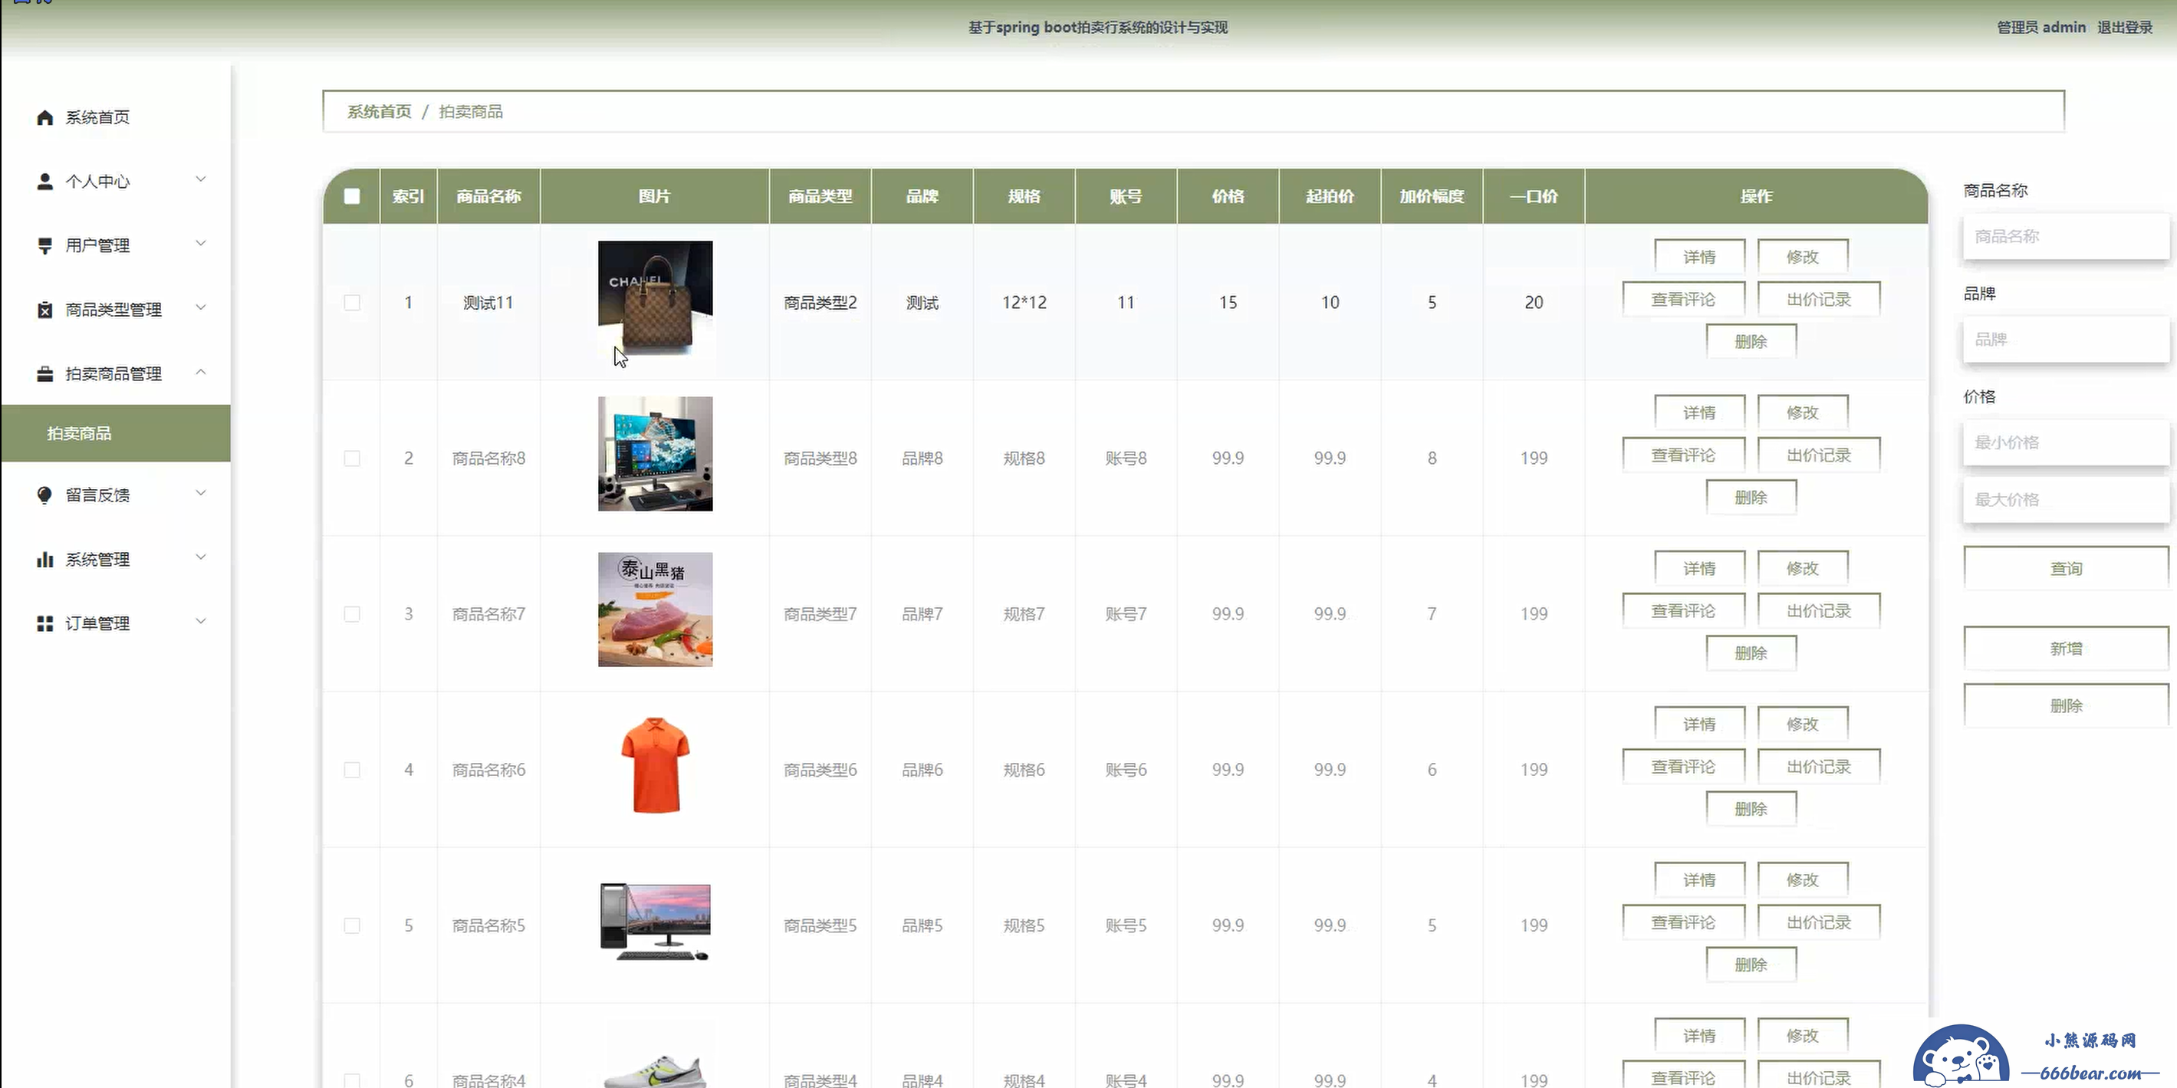Open the 泰山黑猪 meat image thumbnail

pyautogui.click(x=655, y=610)
